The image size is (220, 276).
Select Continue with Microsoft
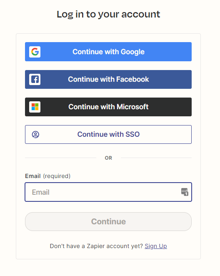click(x=108, y=107)
